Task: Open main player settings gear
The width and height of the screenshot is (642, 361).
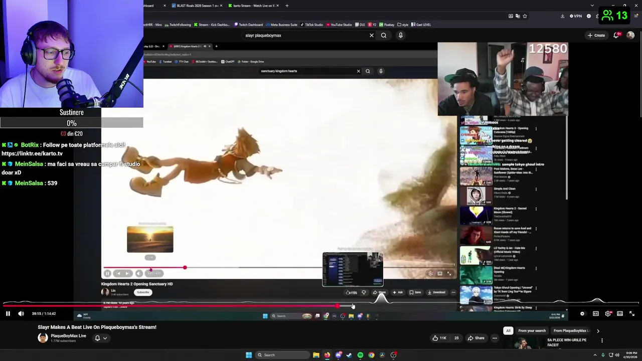Action: 608,314
